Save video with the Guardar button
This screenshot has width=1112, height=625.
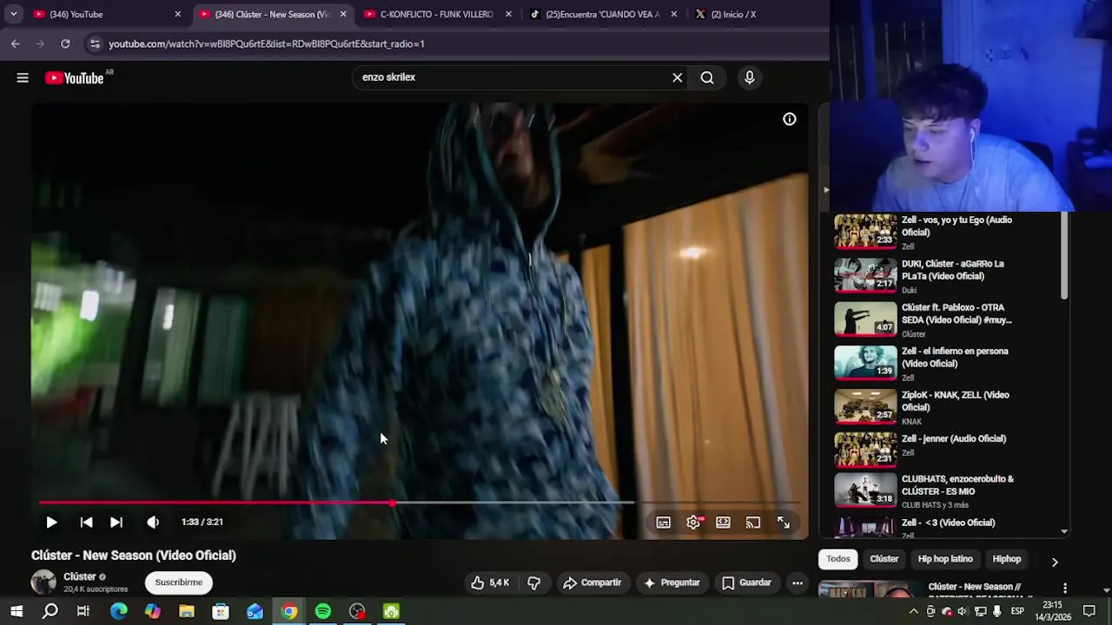click(x=747, y=583)
